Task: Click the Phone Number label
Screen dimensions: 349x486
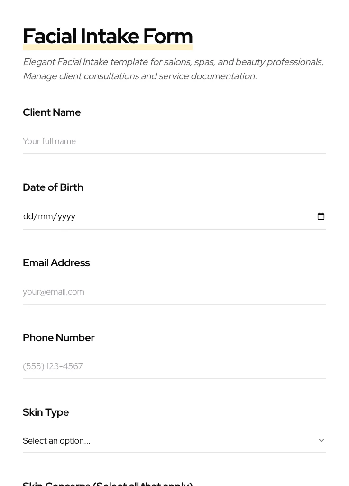Action: [x=58, y=338]
